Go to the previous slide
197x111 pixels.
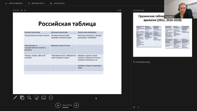pyautogui.click(x=58, y=105)
